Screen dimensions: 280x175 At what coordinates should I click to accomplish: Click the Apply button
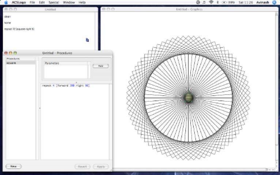click(101, 167)
